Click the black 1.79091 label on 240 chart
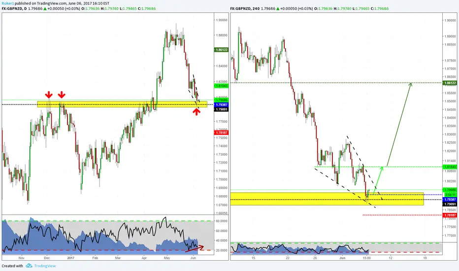This screenshot has height=271, width=459. (x=450, y=204)
